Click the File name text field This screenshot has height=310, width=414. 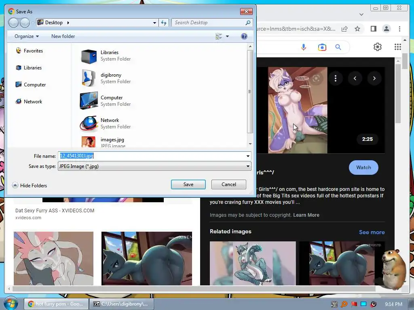click(x=152, y=156)
